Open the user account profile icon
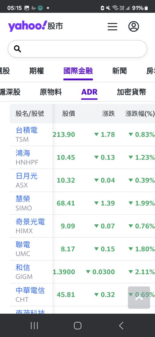The height and width of the screenshot is (337, 155). click(x=133, y=27)
